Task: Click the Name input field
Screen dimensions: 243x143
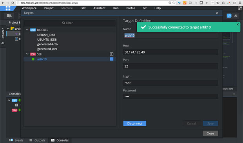Action: pos(170,36)
